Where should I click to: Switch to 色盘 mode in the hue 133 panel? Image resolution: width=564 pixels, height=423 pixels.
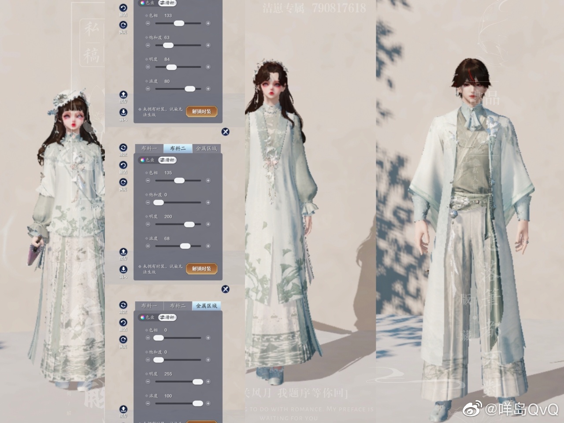click(148, 3)
